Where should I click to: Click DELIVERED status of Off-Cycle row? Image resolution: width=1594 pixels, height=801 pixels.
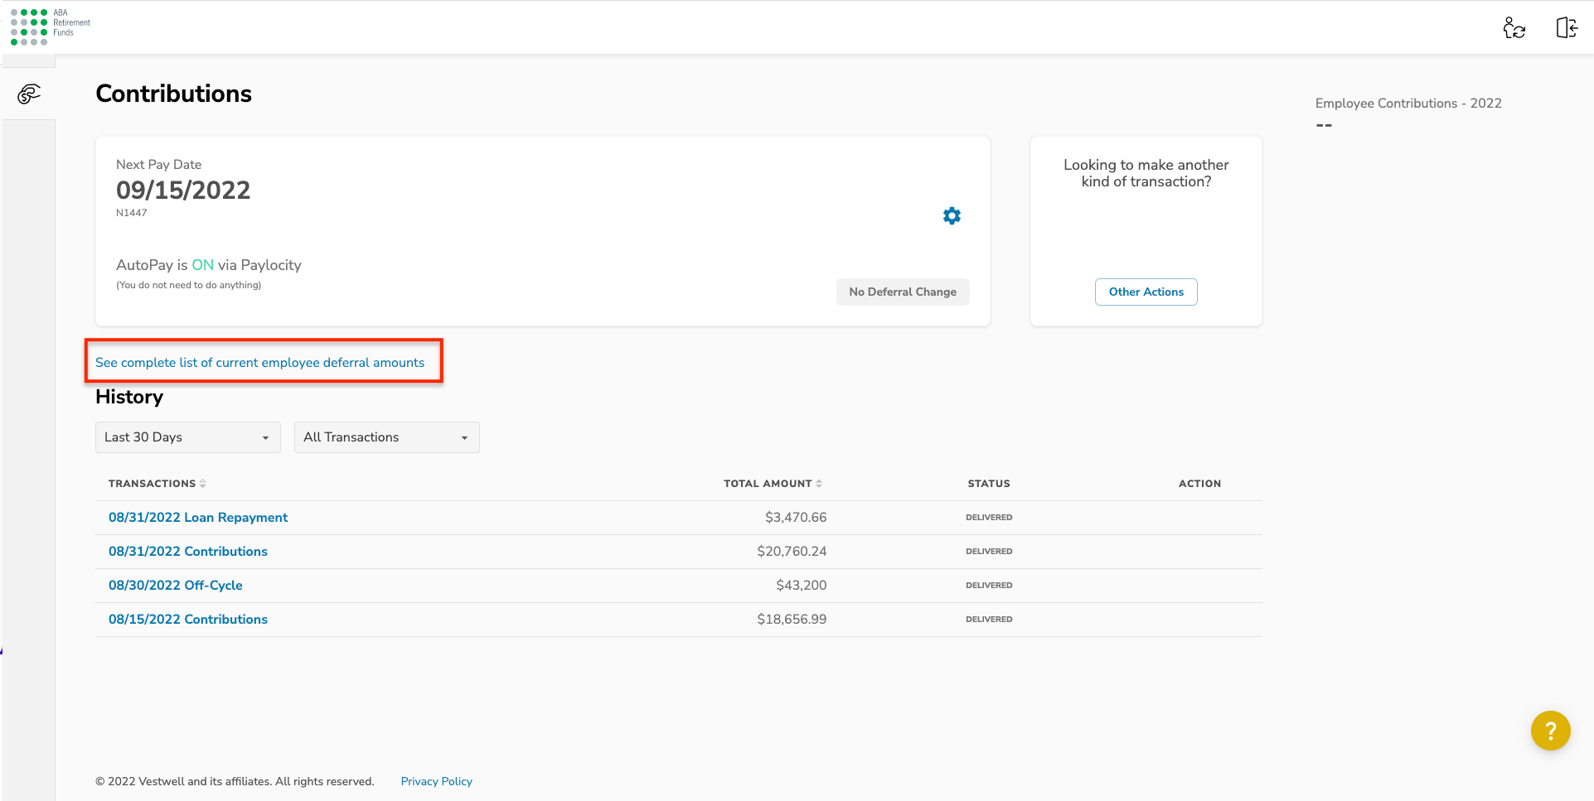tap(989, 586)
